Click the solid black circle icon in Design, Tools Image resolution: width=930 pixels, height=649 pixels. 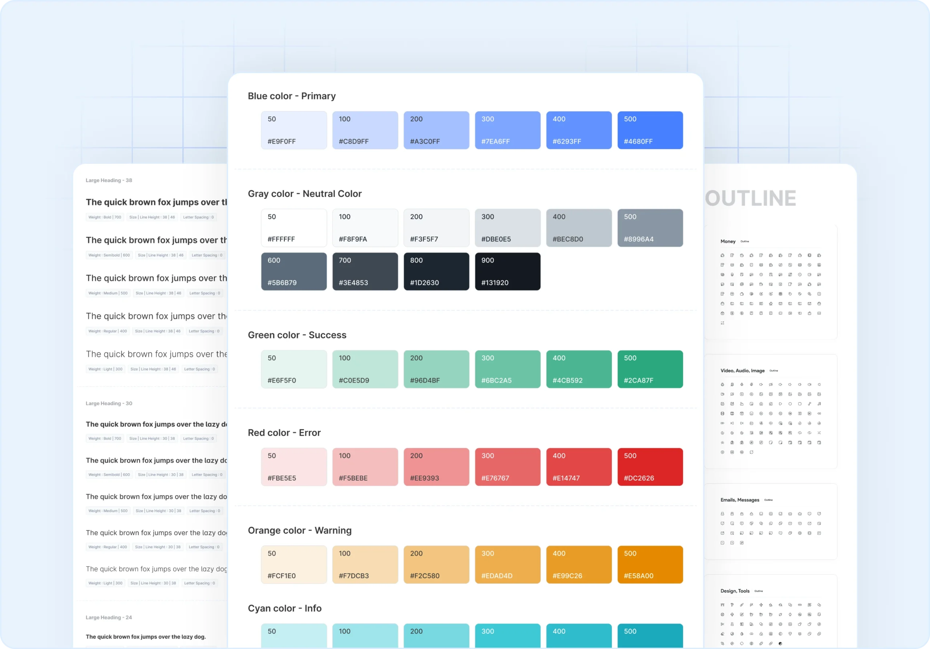click(781, 644)
